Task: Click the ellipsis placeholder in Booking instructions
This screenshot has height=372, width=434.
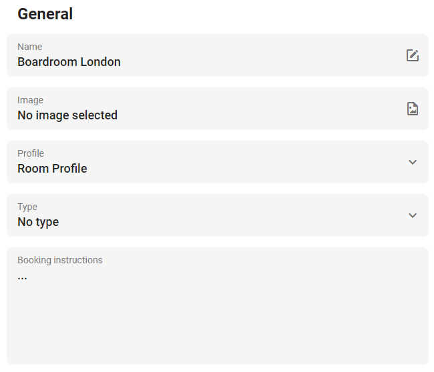Action: pyautogui.click(x=22, y=278)
